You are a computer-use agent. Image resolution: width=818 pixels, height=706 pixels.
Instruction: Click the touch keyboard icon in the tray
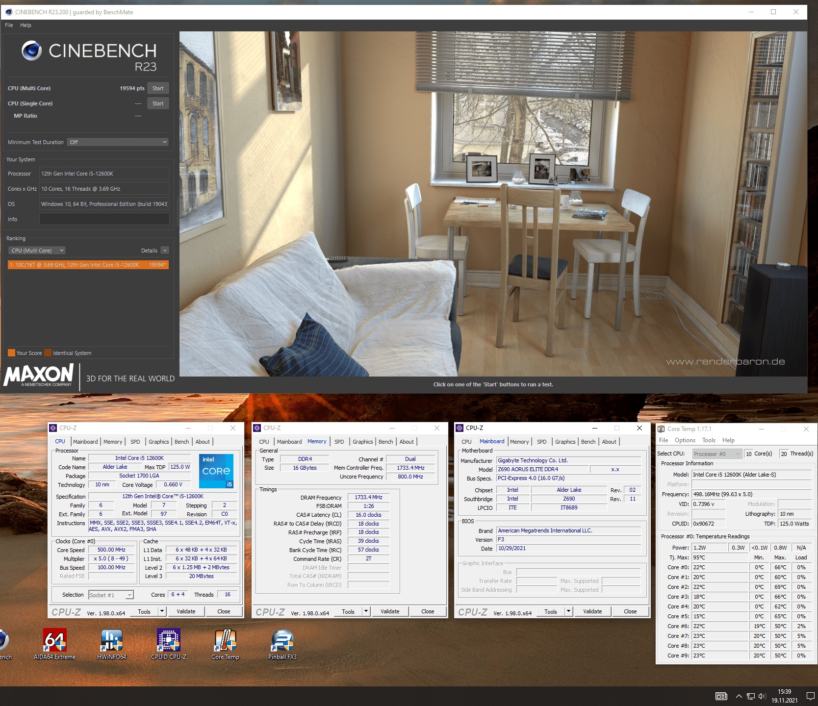[721, 696]
